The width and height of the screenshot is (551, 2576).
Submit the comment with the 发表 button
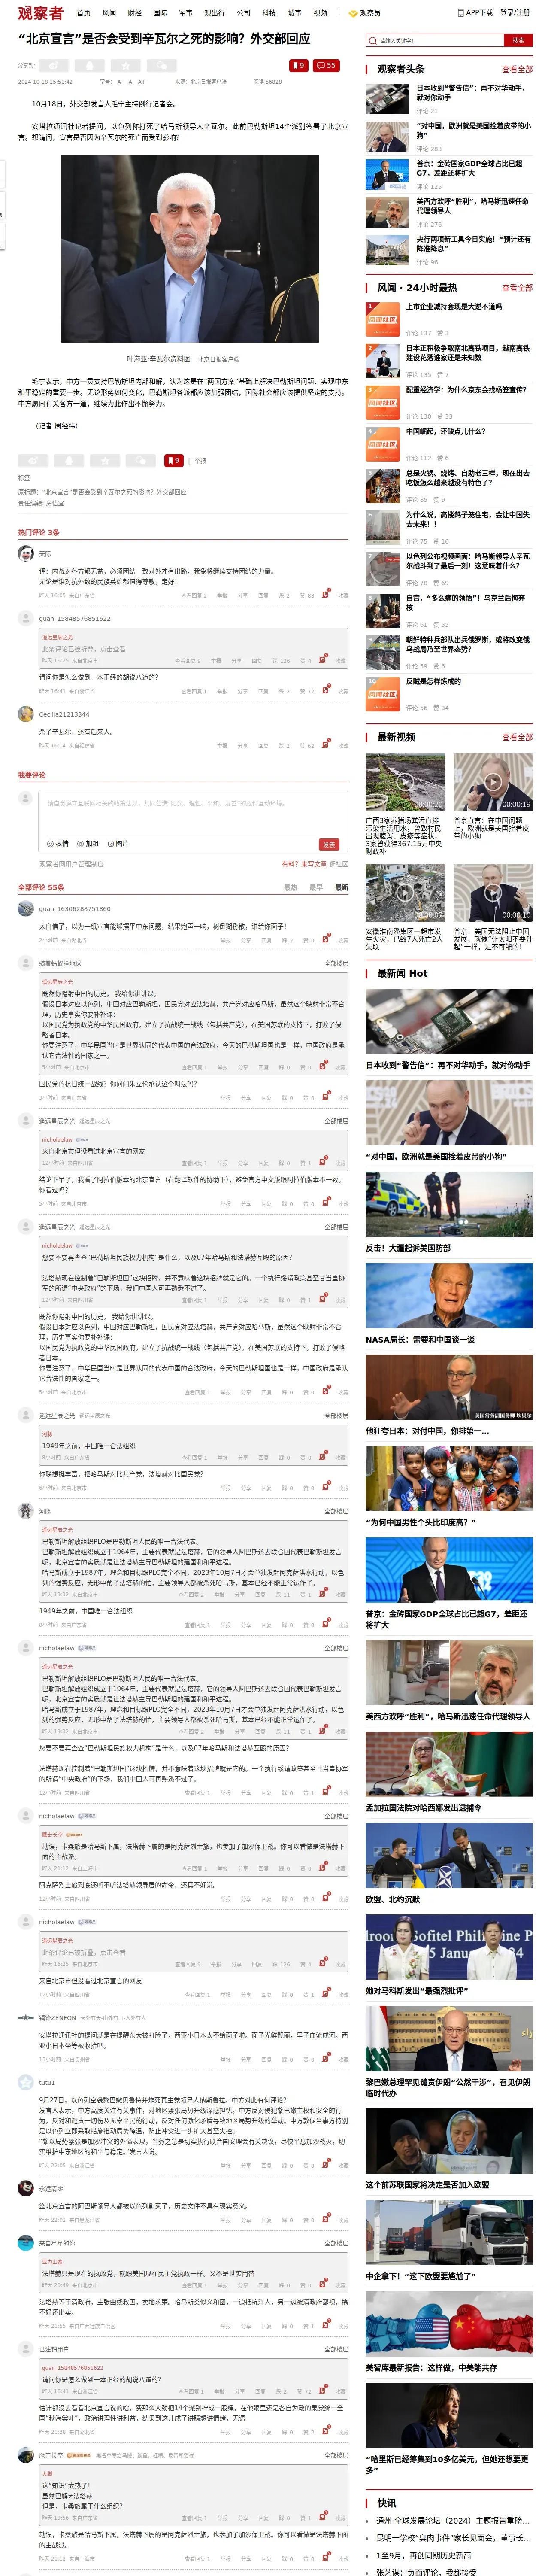(x=329, y=844)
